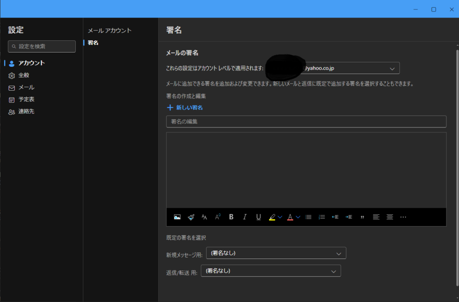Apply the yellow highlight color swatch
Screen dimensions: 459x302
pyautogui.click(x=272, y=217)
